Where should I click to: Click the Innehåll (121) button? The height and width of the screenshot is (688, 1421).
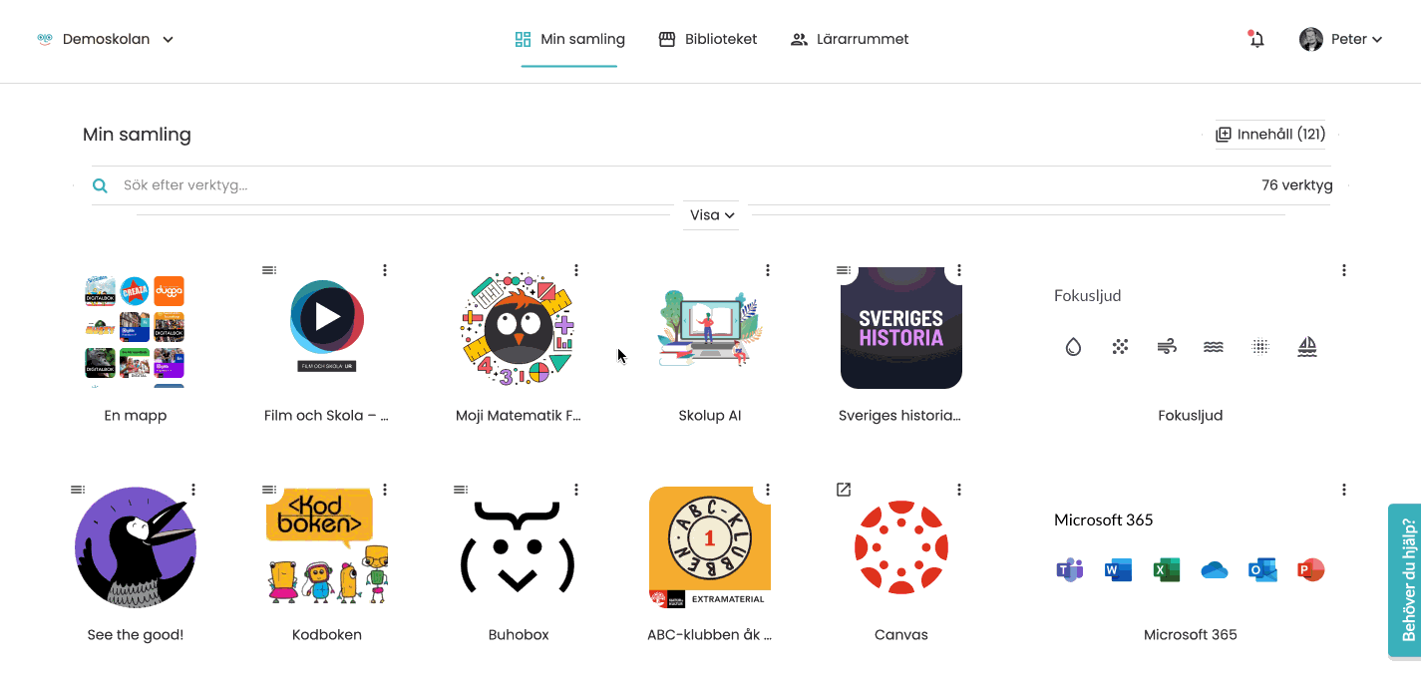(1270, 135)
